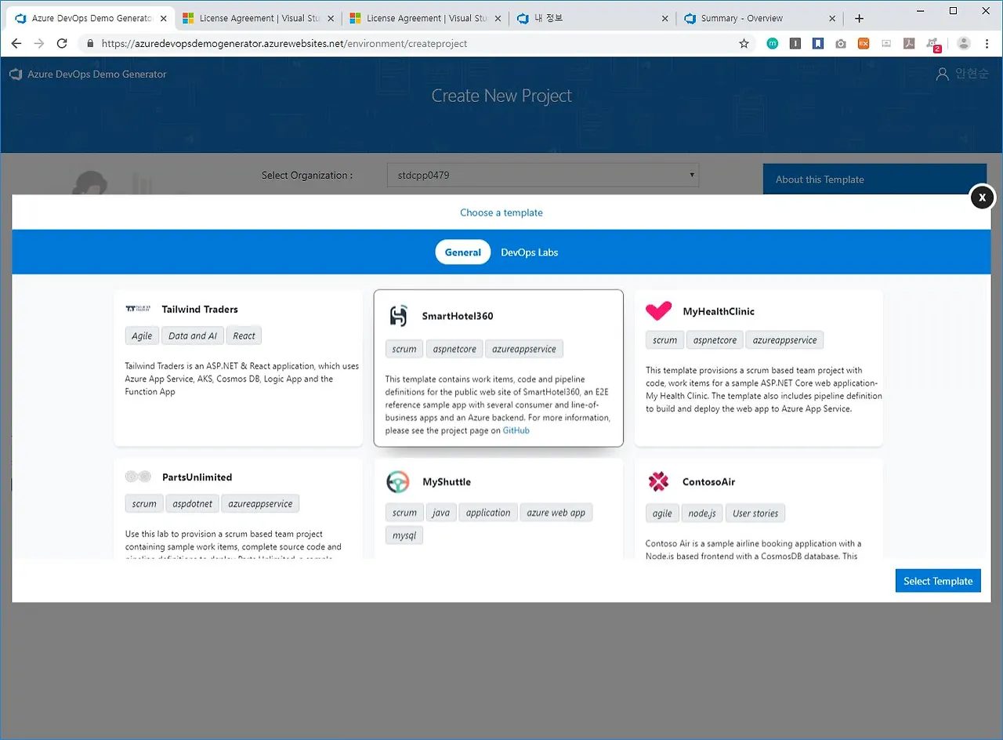Click the padlock site info icon
Screen dimensions: 1003x740
click(x=90, y=44)
